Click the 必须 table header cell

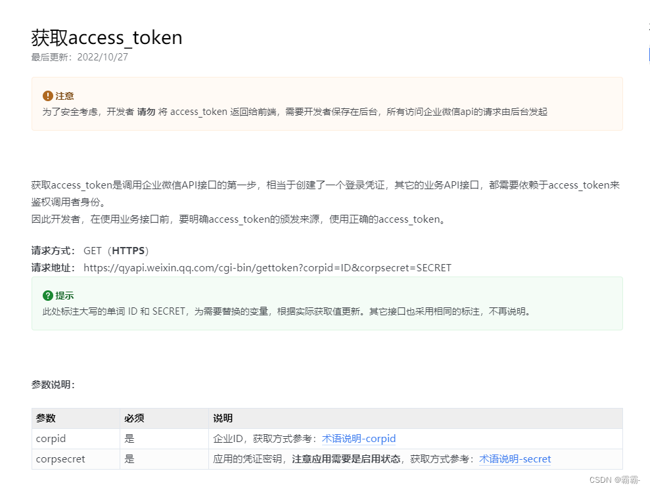pyautogui.click(x=164, y=418)
